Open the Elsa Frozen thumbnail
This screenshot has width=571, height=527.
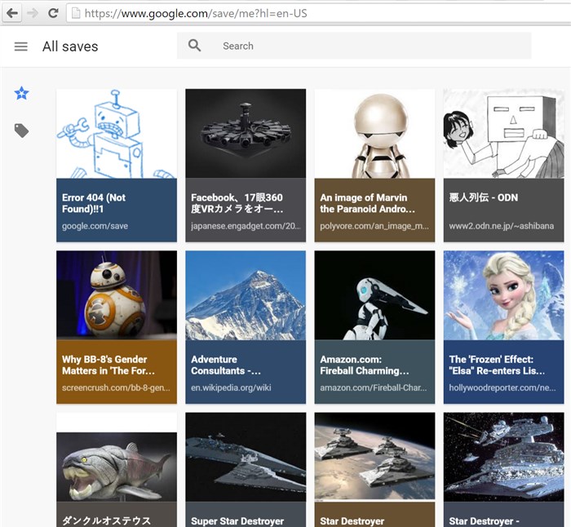(503, 295)
